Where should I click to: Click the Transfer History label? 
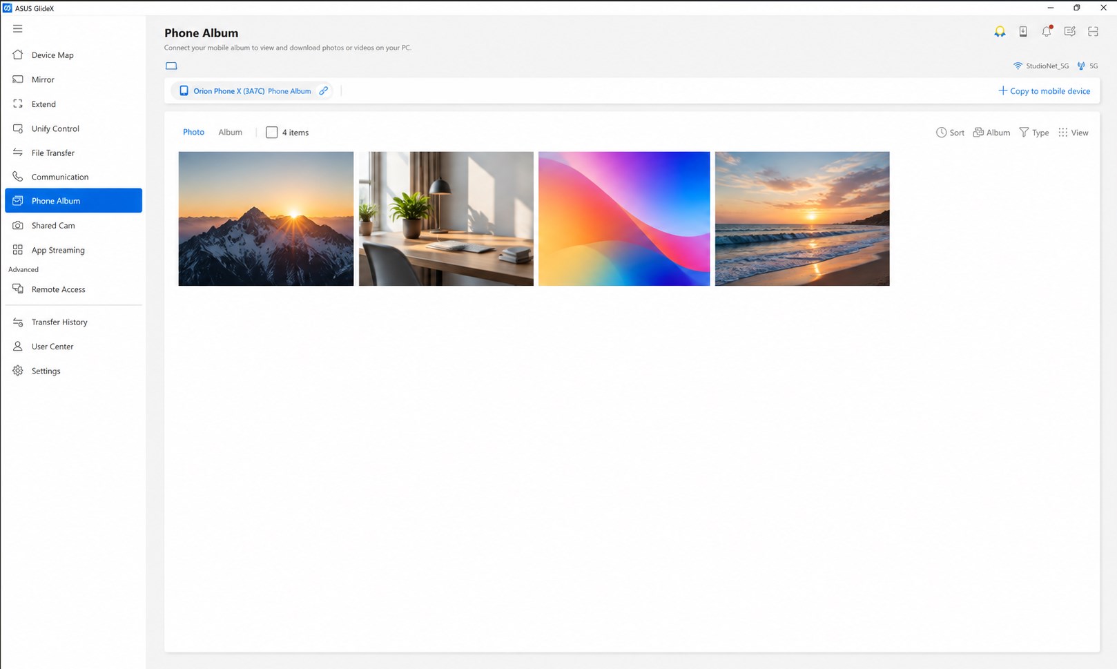[59, 322]
